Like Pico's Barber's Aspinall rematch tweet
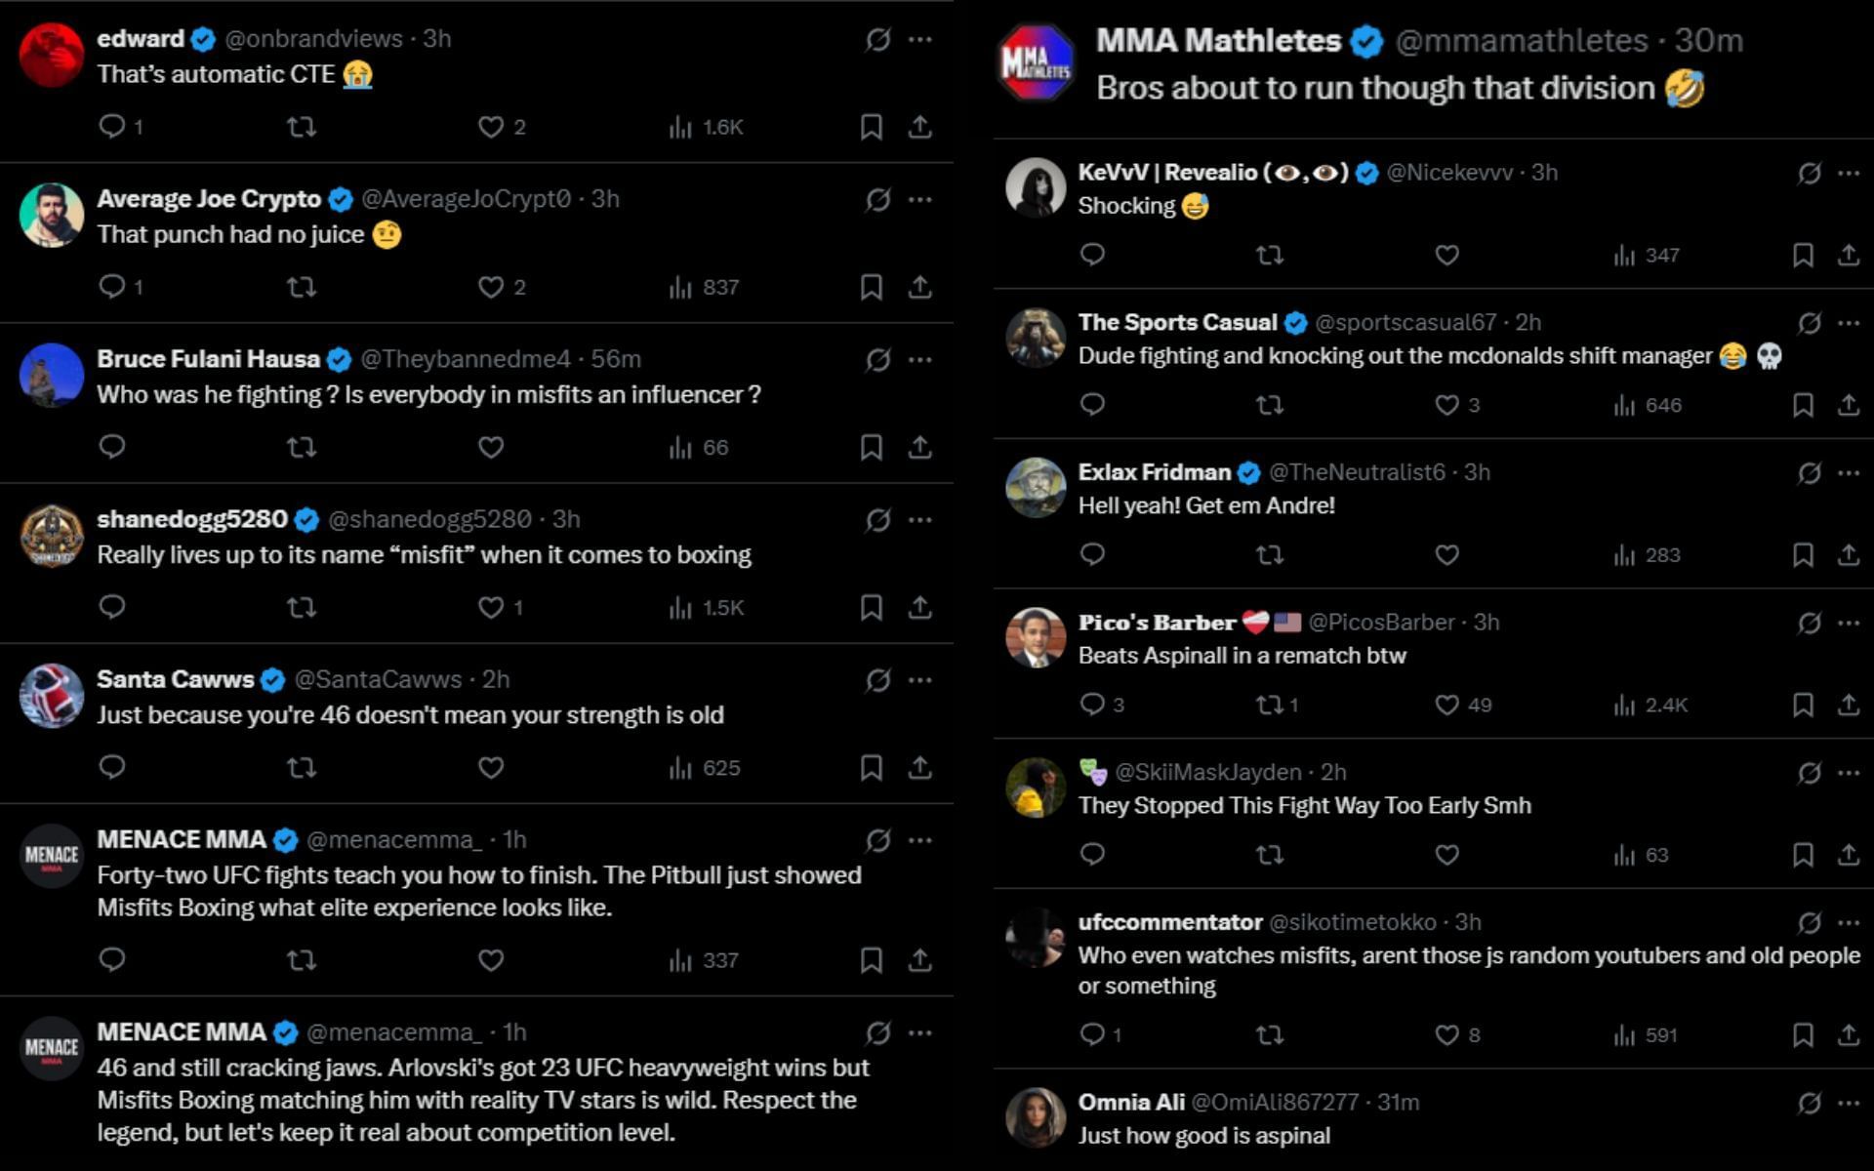1874x1171 pixels. coord(1446,705)
